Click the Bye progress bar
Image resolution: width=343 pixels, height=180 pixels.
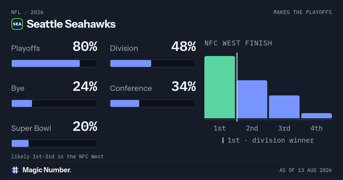[54, 103]
